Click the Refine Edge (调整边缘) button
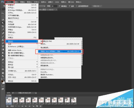This screenshot has width=134, height=108. coord(97,6)
